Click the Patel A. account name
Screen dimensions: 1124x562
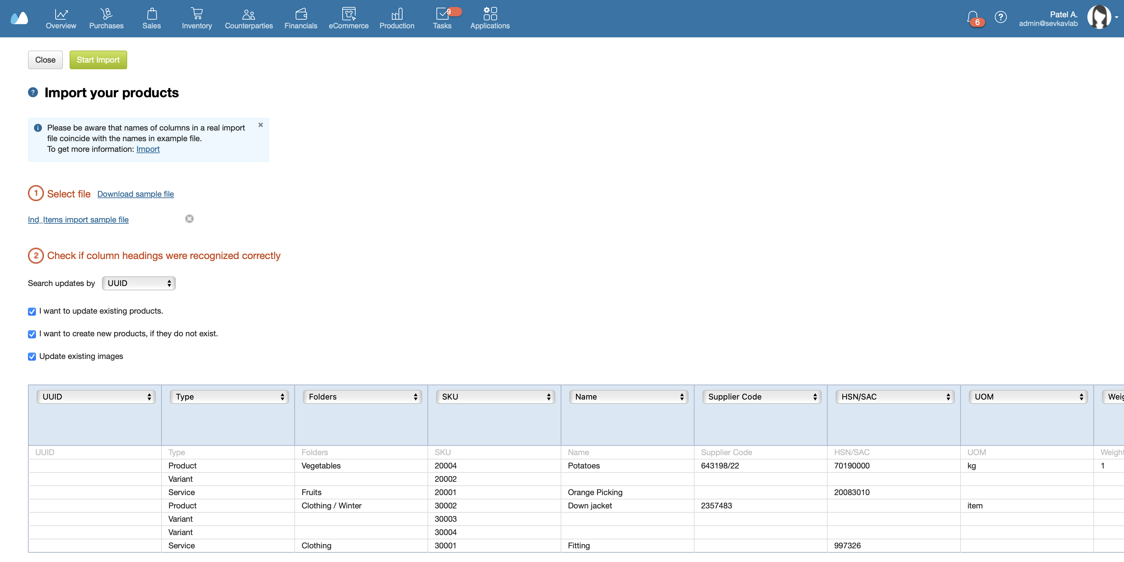tap(1063, 14)
